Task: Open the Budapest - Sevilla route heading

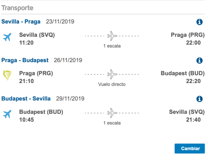Action: tap(26, 99)
